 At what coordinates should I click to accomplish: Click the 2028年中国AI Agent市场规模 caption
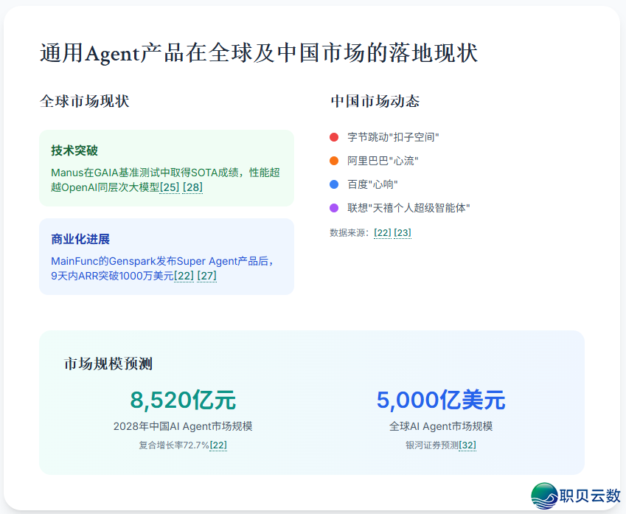(183, 426)
